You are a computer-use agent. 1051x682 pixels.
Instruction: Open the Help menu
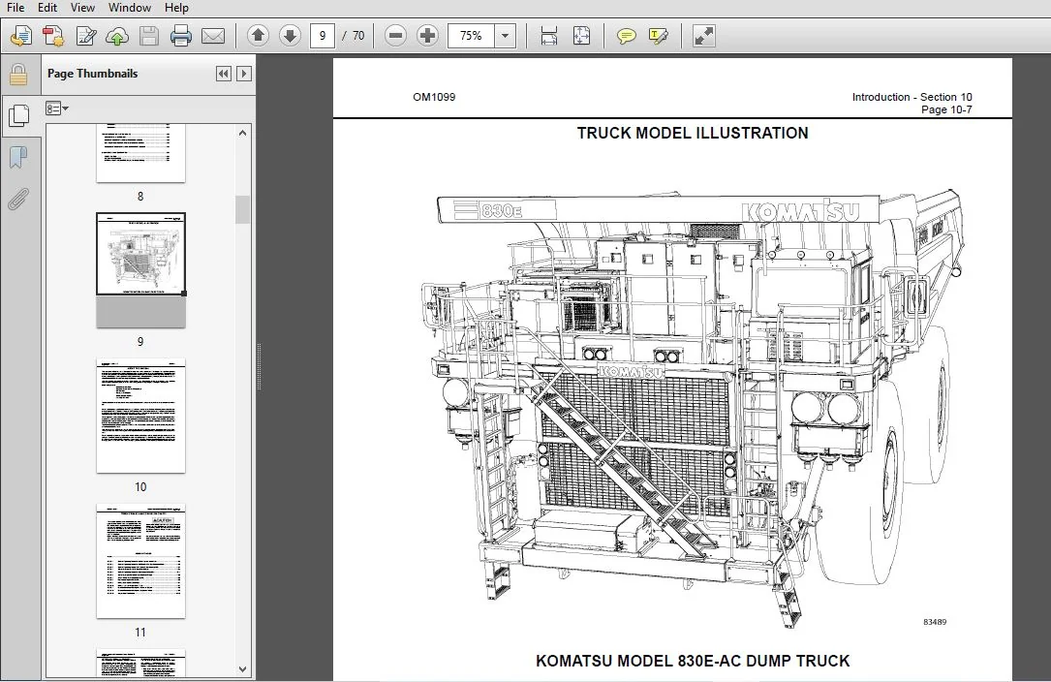click(x=176, y=8)
